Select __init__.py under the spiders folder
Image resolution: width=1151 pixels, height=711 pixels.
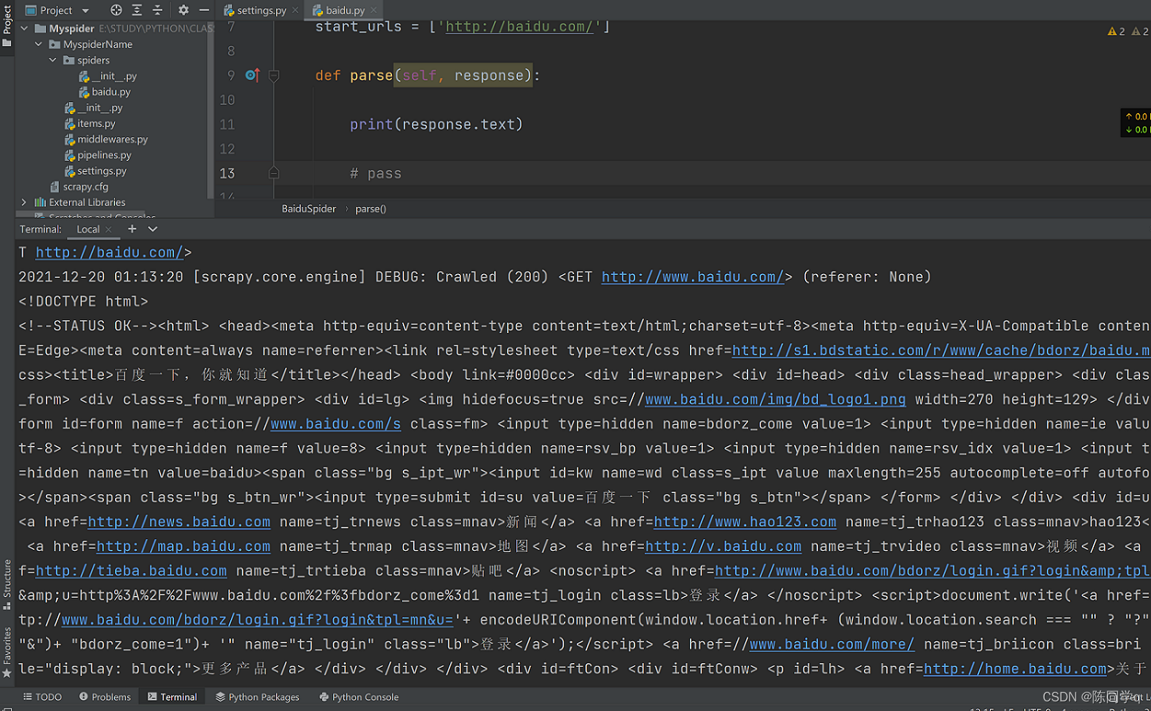pos(108,76)
